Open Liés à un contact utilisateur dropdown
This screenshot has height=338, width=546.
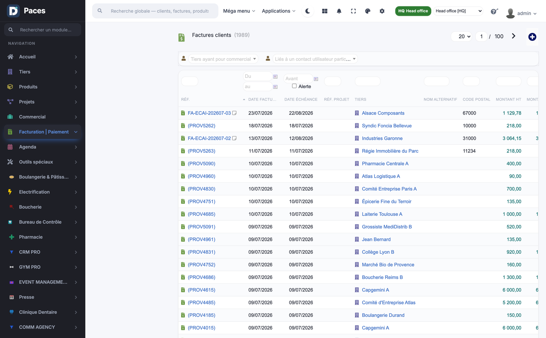pos(315,59)
